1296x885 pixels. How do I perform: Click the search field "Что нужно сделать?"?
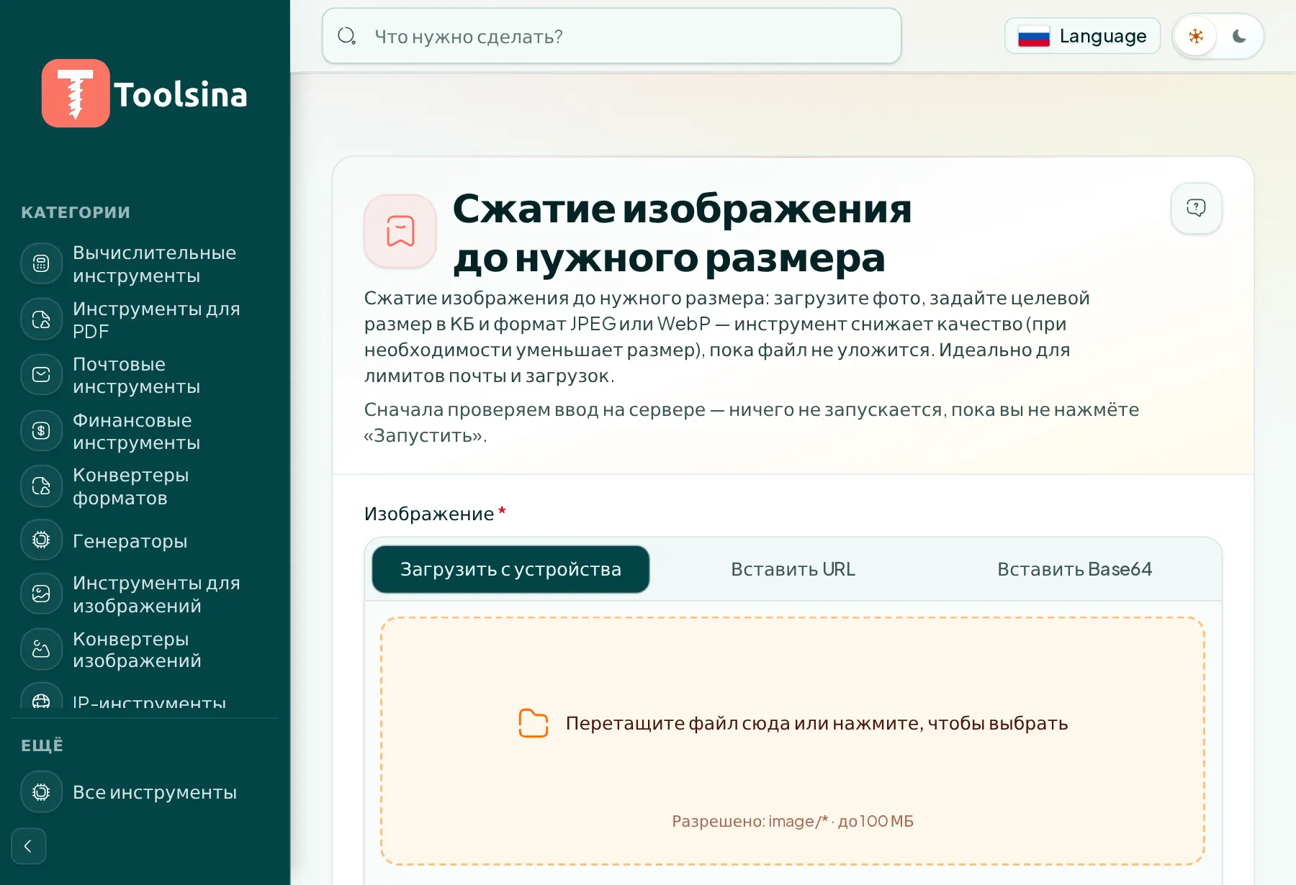tap(612, 36)
